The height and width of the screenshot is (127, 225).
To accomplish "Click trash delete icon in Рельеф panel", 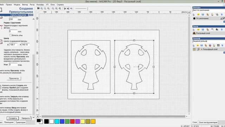I will coord(222,46).
